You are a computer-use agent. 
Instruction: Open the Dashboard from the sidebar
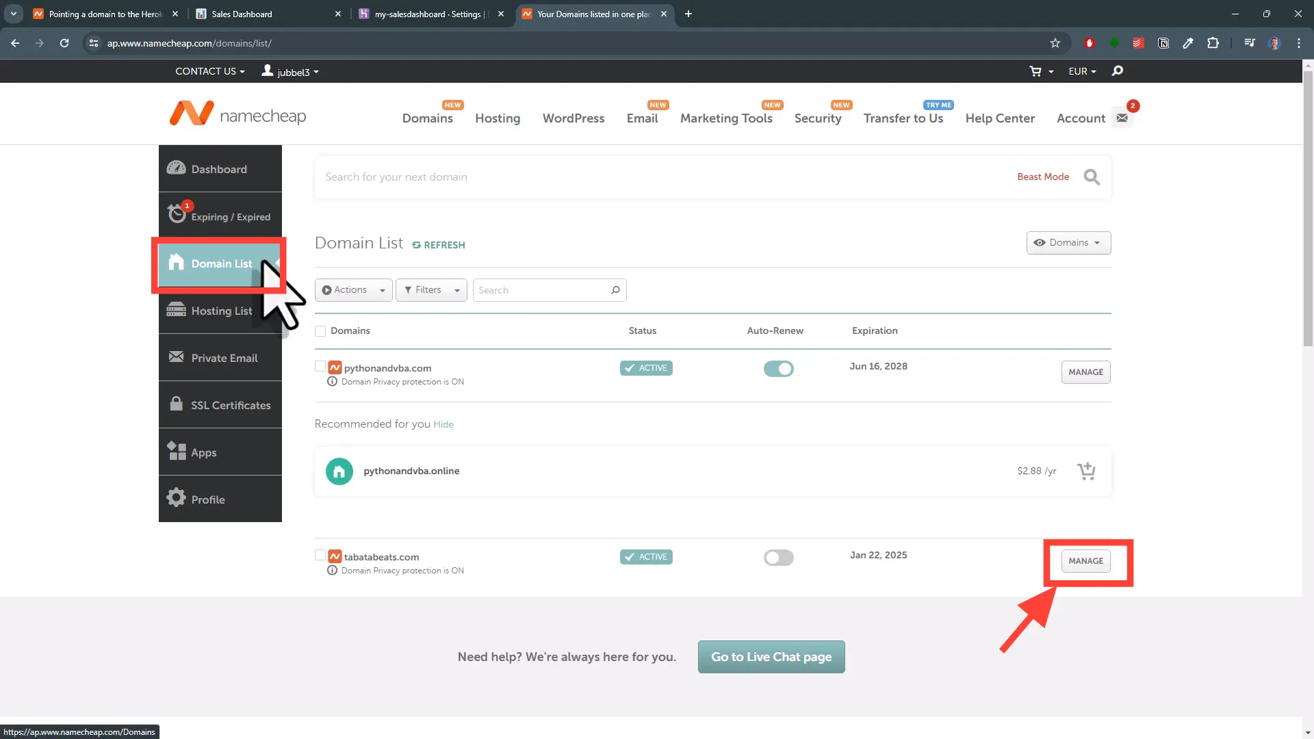tap(219, 169)
